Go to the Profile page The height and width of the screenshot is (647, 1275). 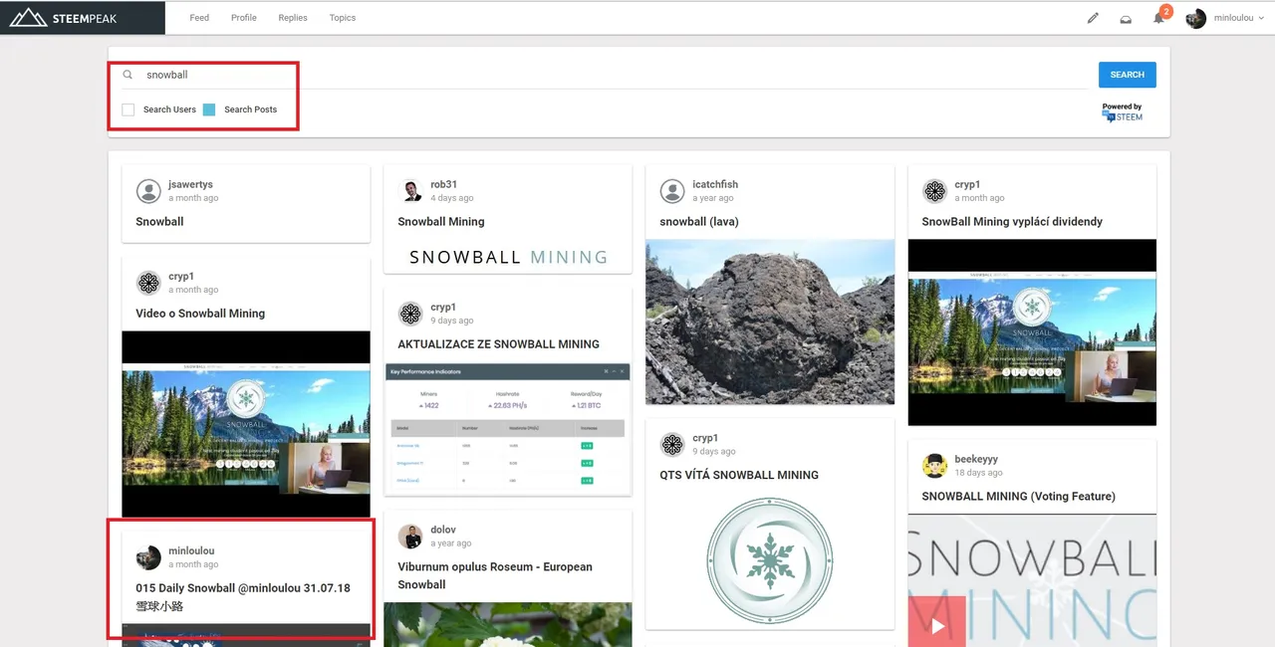pos(244,18)
